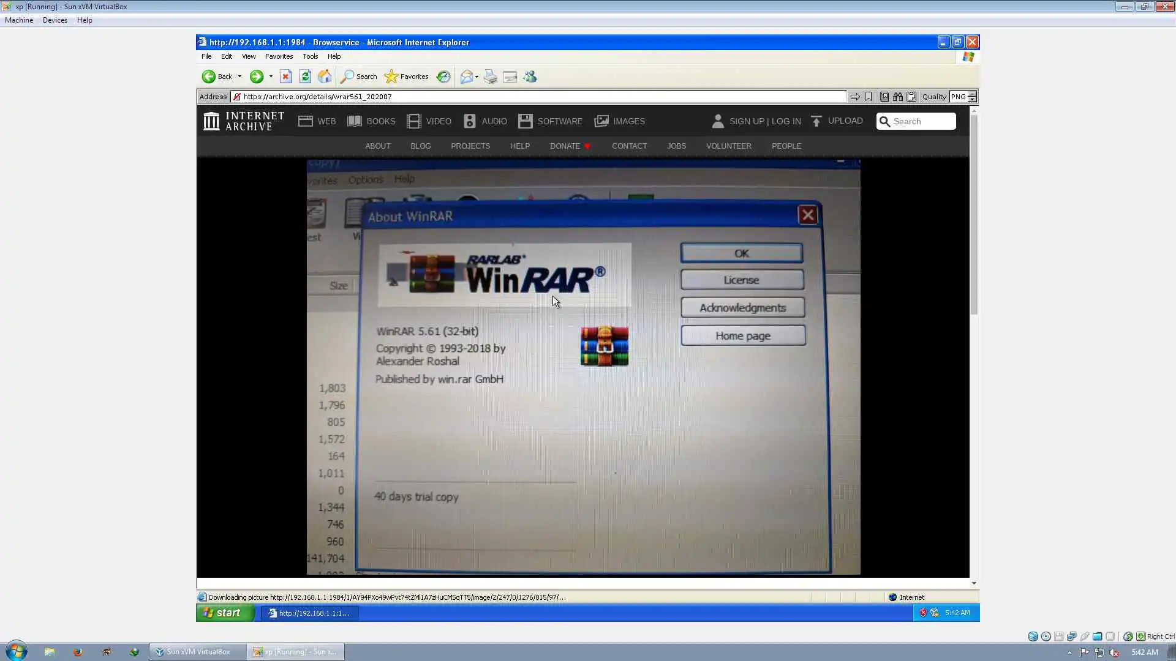Open the Back button history dropdown
This screenshot has width=1176, height=661.
coord(239,77)
